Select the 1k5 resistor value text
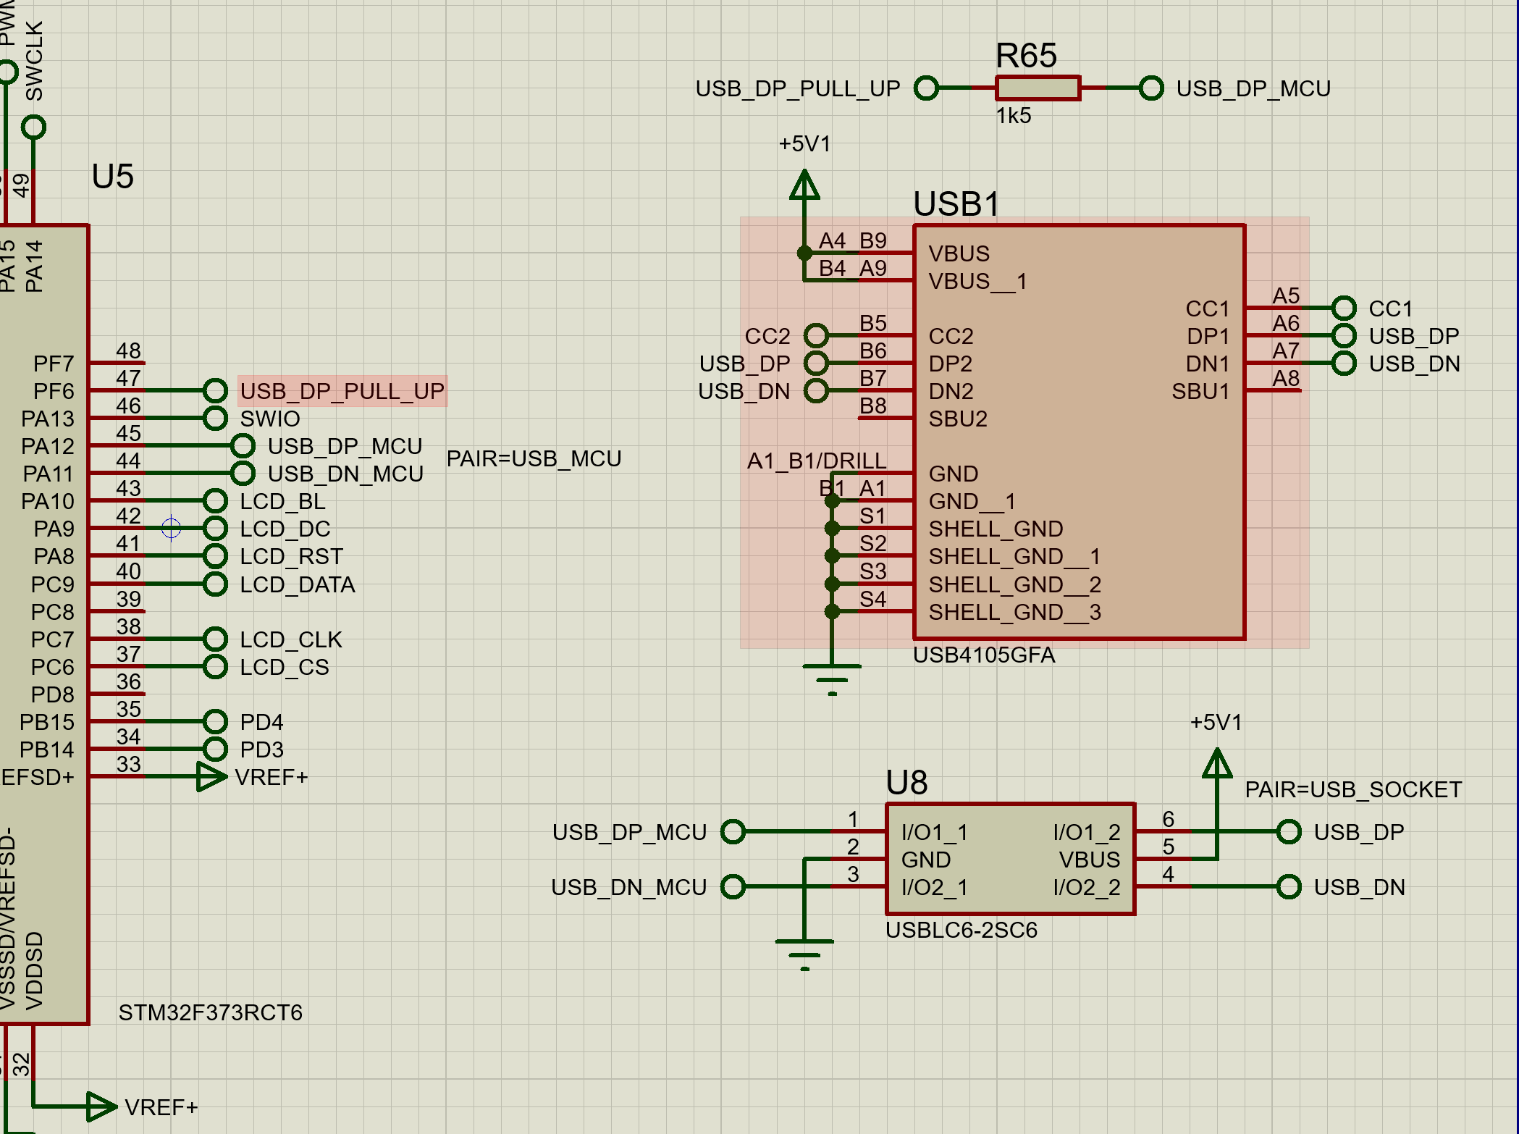1519x1134 pixels. tap(1013, 116)
